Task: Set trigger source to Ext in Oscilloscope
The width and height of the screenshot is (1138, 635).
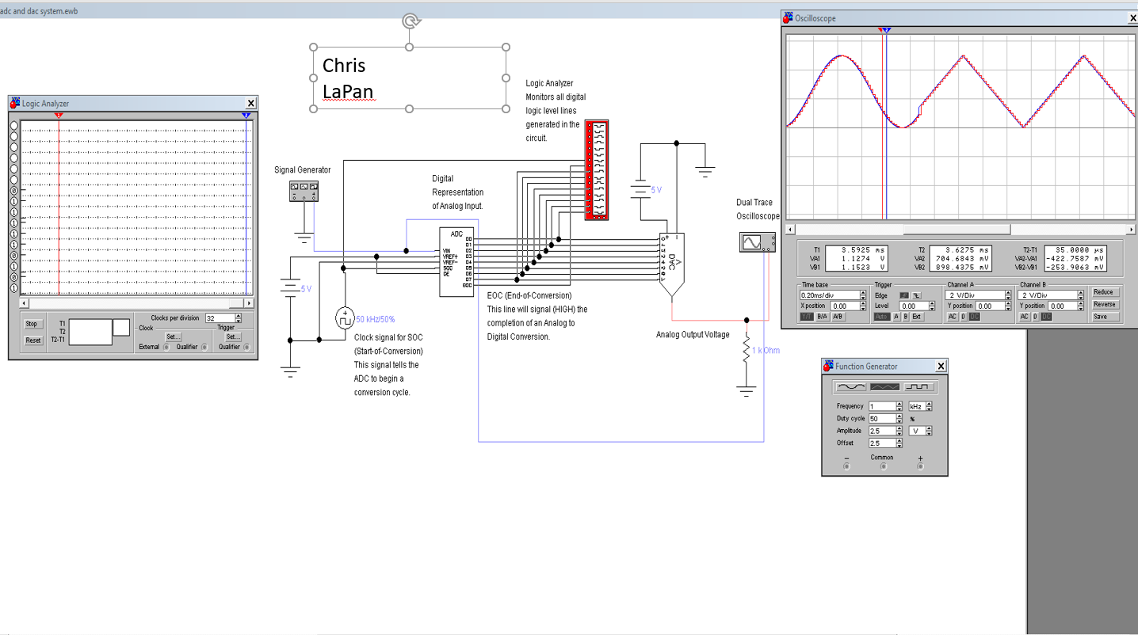Action: 916,317
